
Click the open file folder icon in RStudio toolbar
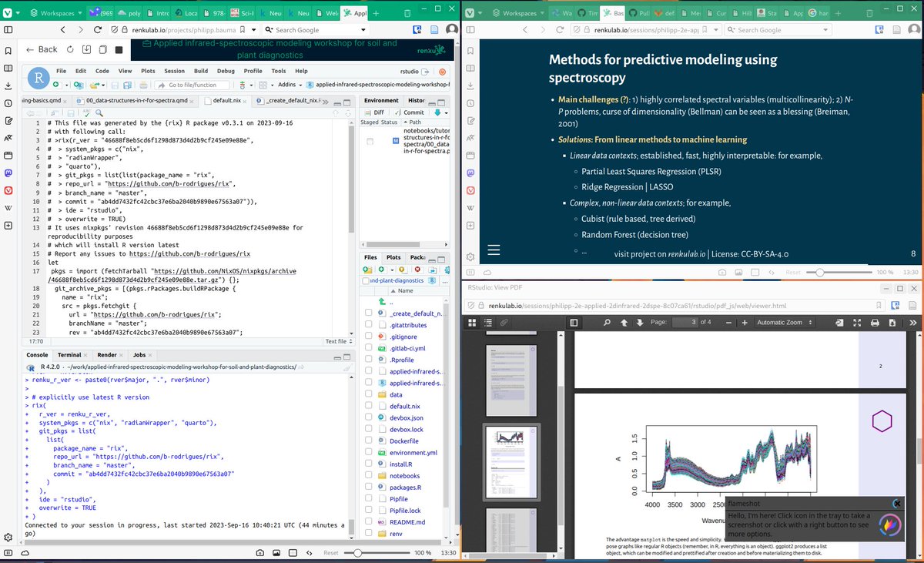coord(94,85)
